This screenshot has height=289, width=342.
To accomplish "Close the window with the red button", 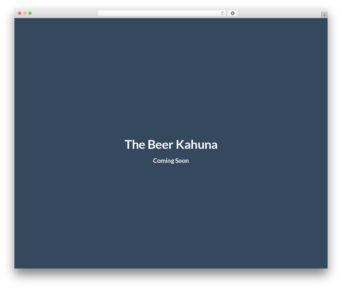I will [20, 13].
